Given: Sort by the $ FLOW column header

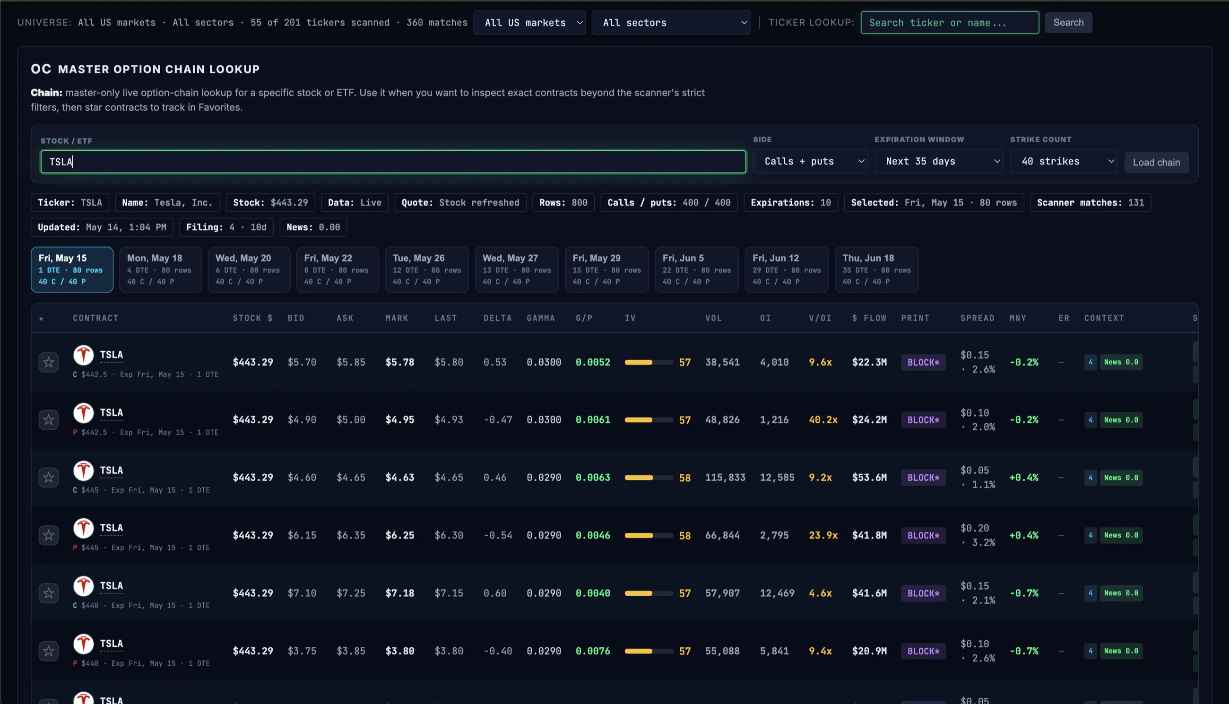Looking at the screenshot, I should coord(869,318).
